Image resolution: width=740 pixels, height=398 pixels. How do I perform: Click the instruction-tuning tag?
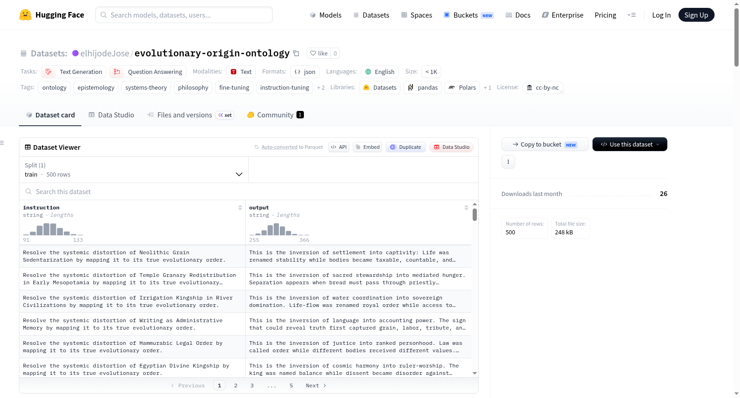284,87
